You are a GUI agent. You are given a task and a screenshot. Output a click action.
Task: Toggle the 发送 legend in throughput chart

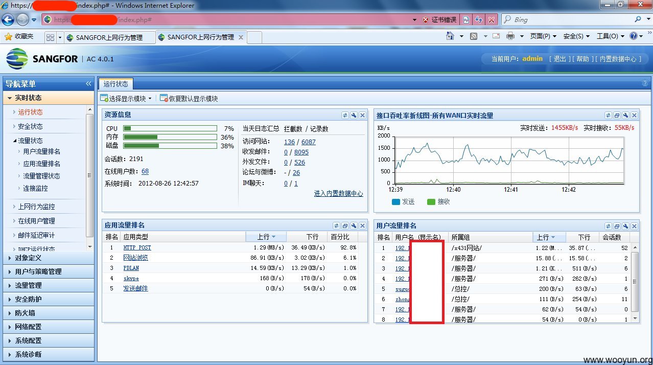403,201
